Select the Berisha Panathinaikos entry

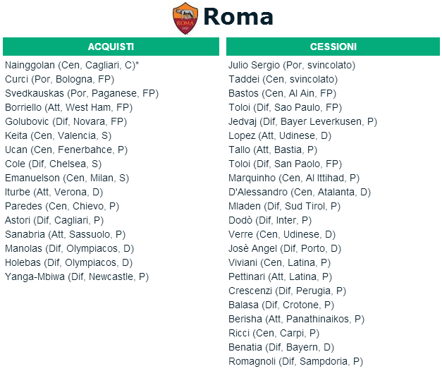pos(296,319)
